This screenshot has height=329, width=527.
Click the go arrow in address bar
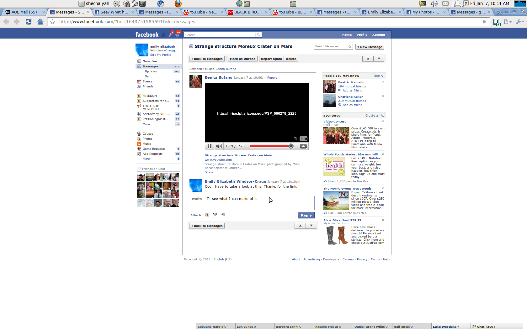(485, 22)
